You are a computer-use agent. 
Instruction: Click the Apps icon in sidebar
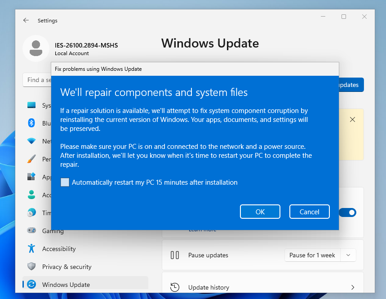(31, 177)
